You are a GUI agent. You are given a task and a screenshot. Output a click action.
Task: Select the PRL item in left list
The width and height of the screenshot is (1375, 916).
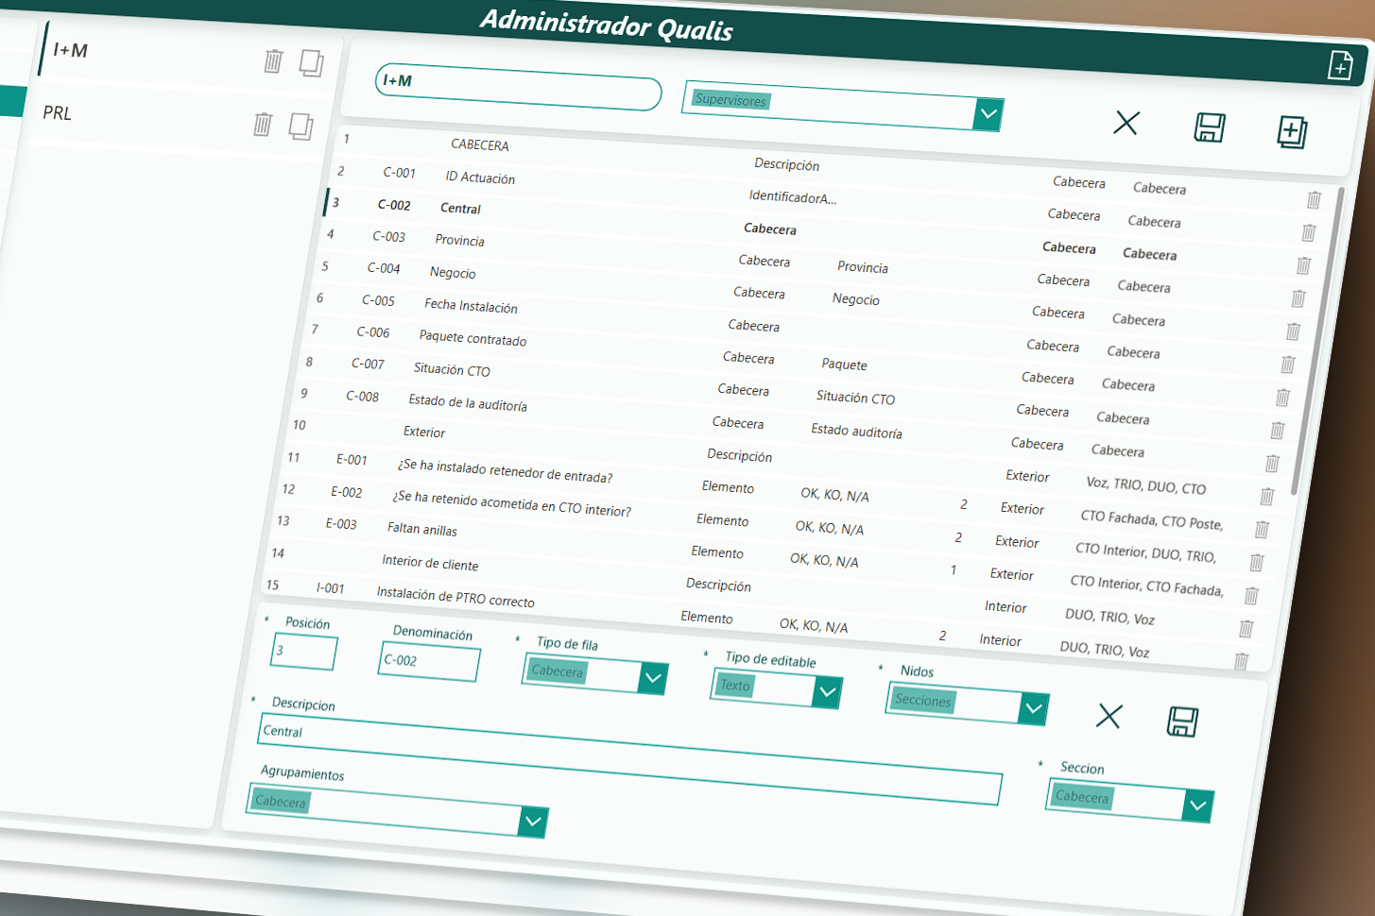coord(58,113)
